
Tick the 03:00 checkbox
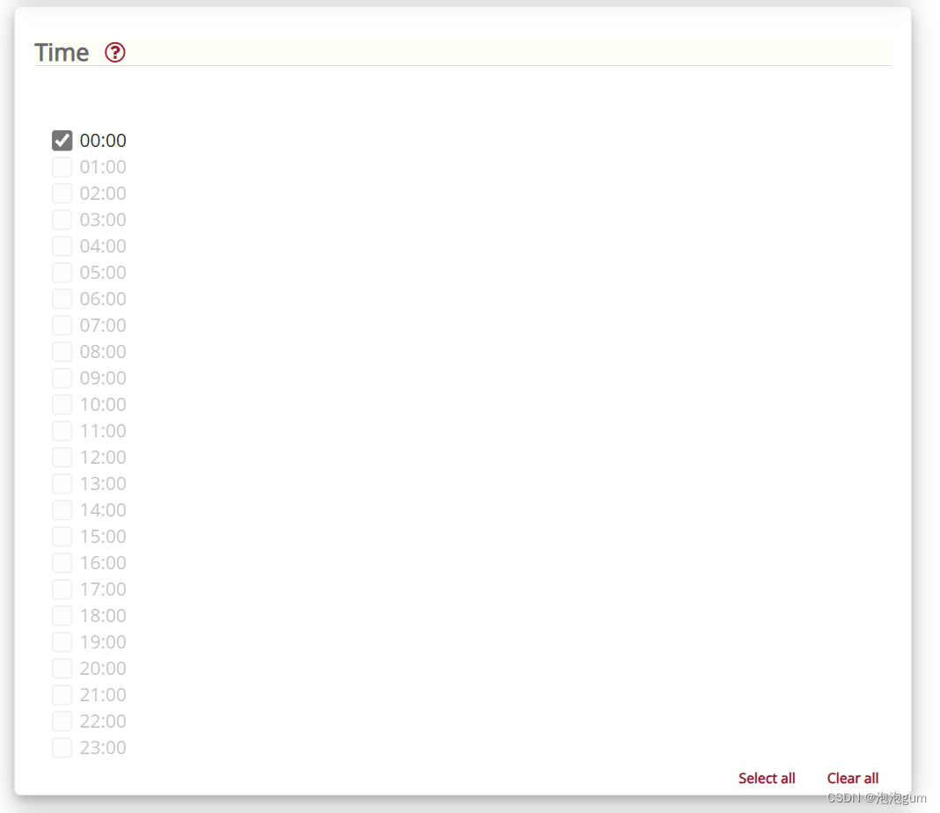coord(62,220)
